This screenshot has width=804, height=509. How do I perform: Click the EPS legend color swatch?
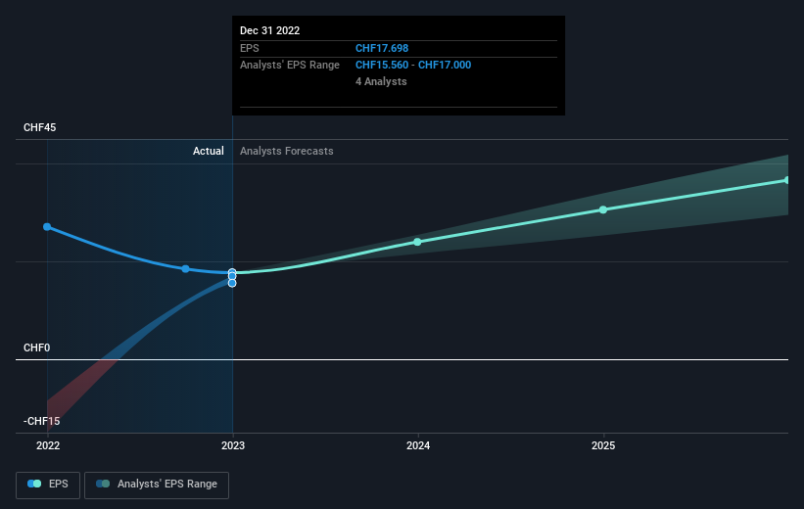point(34,484)
